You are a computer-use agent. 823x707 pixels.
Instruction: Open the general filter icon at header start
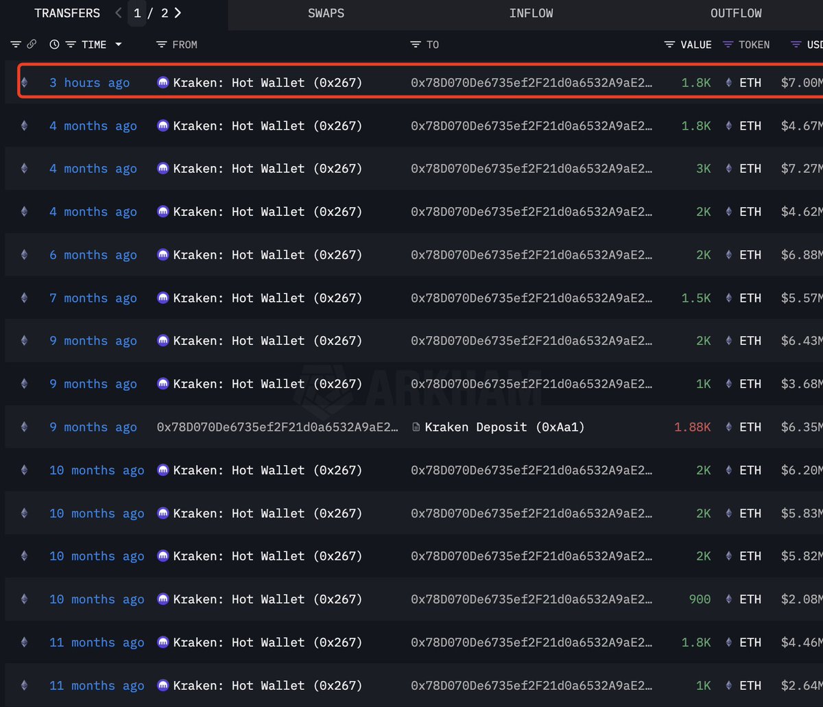click(16, 45)
